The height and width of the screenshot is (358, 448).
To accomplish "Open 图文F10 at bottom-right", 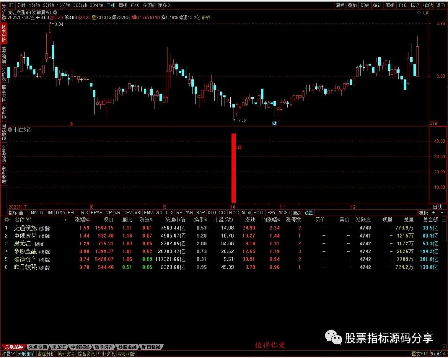I will click(x=420, y=354).
